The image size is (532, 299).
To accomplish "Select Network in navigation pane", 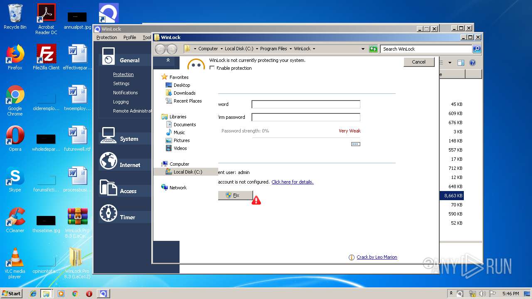I will 178,188.
